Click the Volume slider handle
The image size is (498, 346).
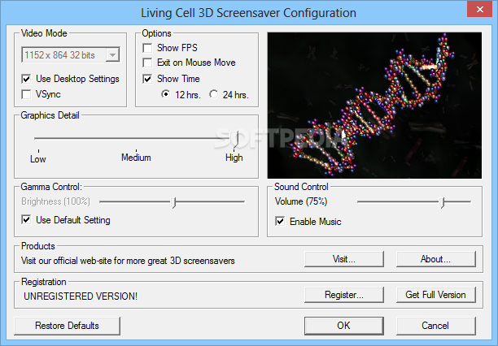(442, 202)
